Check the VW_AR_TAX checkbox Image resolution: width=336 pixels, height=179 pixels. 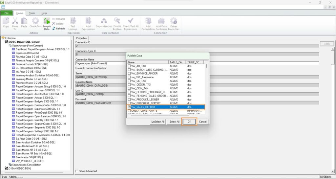129,66
